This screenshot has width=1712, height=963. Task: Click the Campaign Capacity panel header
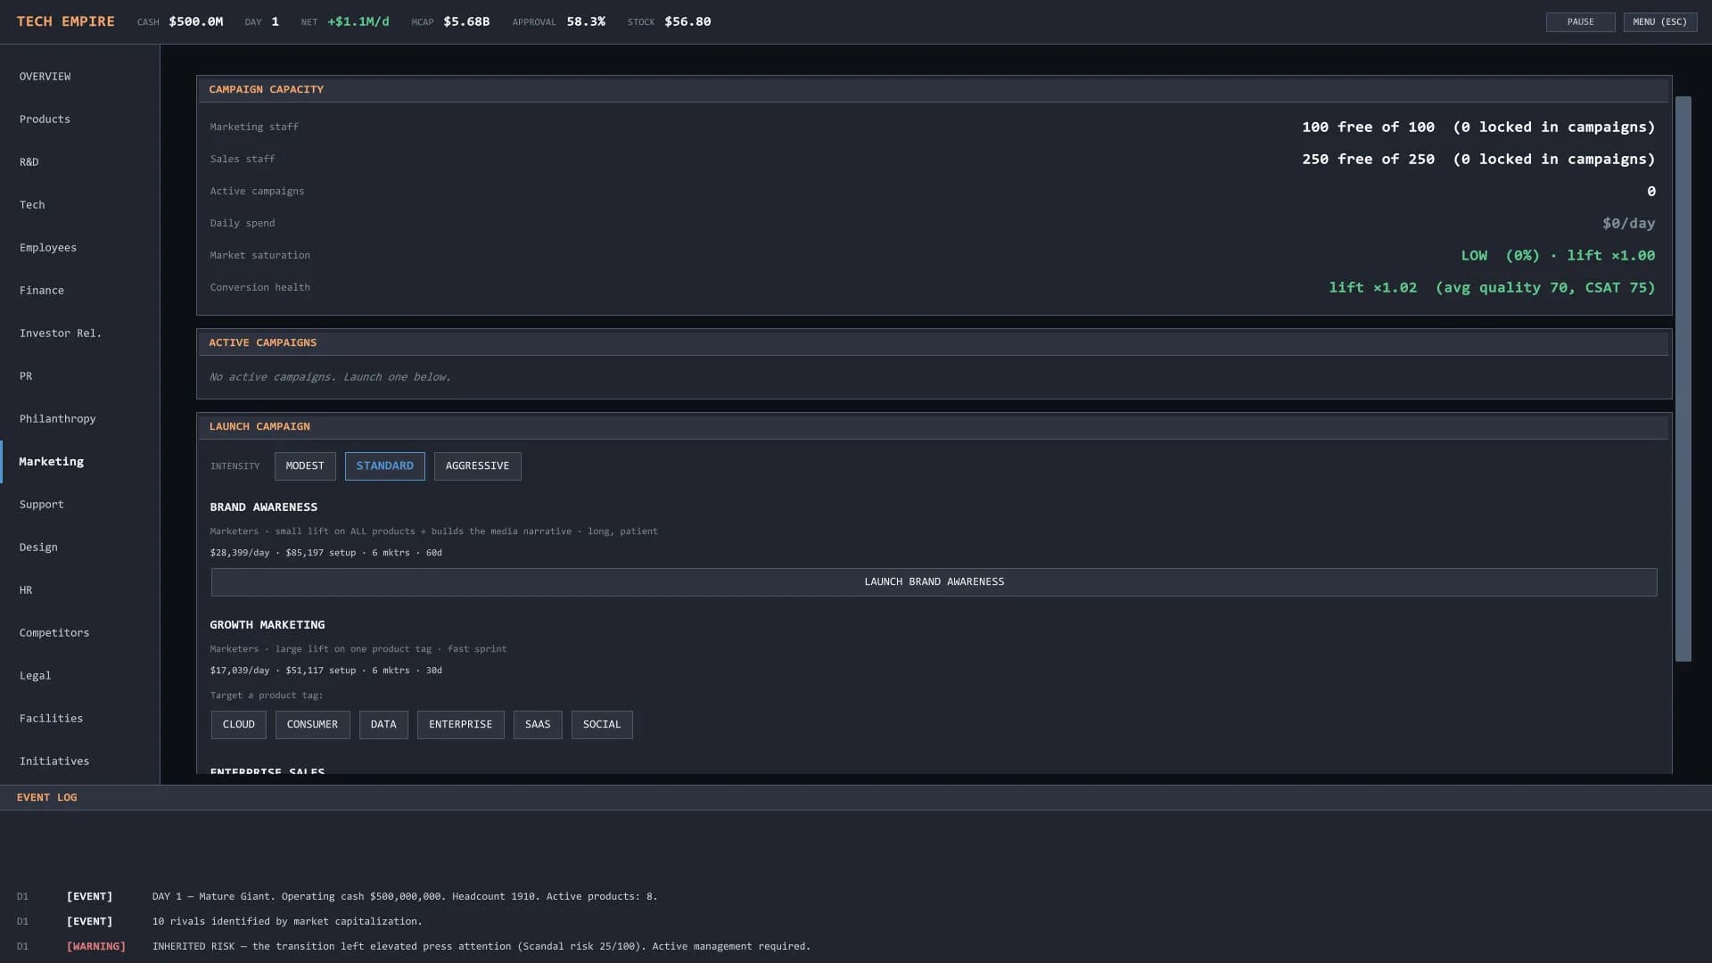click(934, 90)
